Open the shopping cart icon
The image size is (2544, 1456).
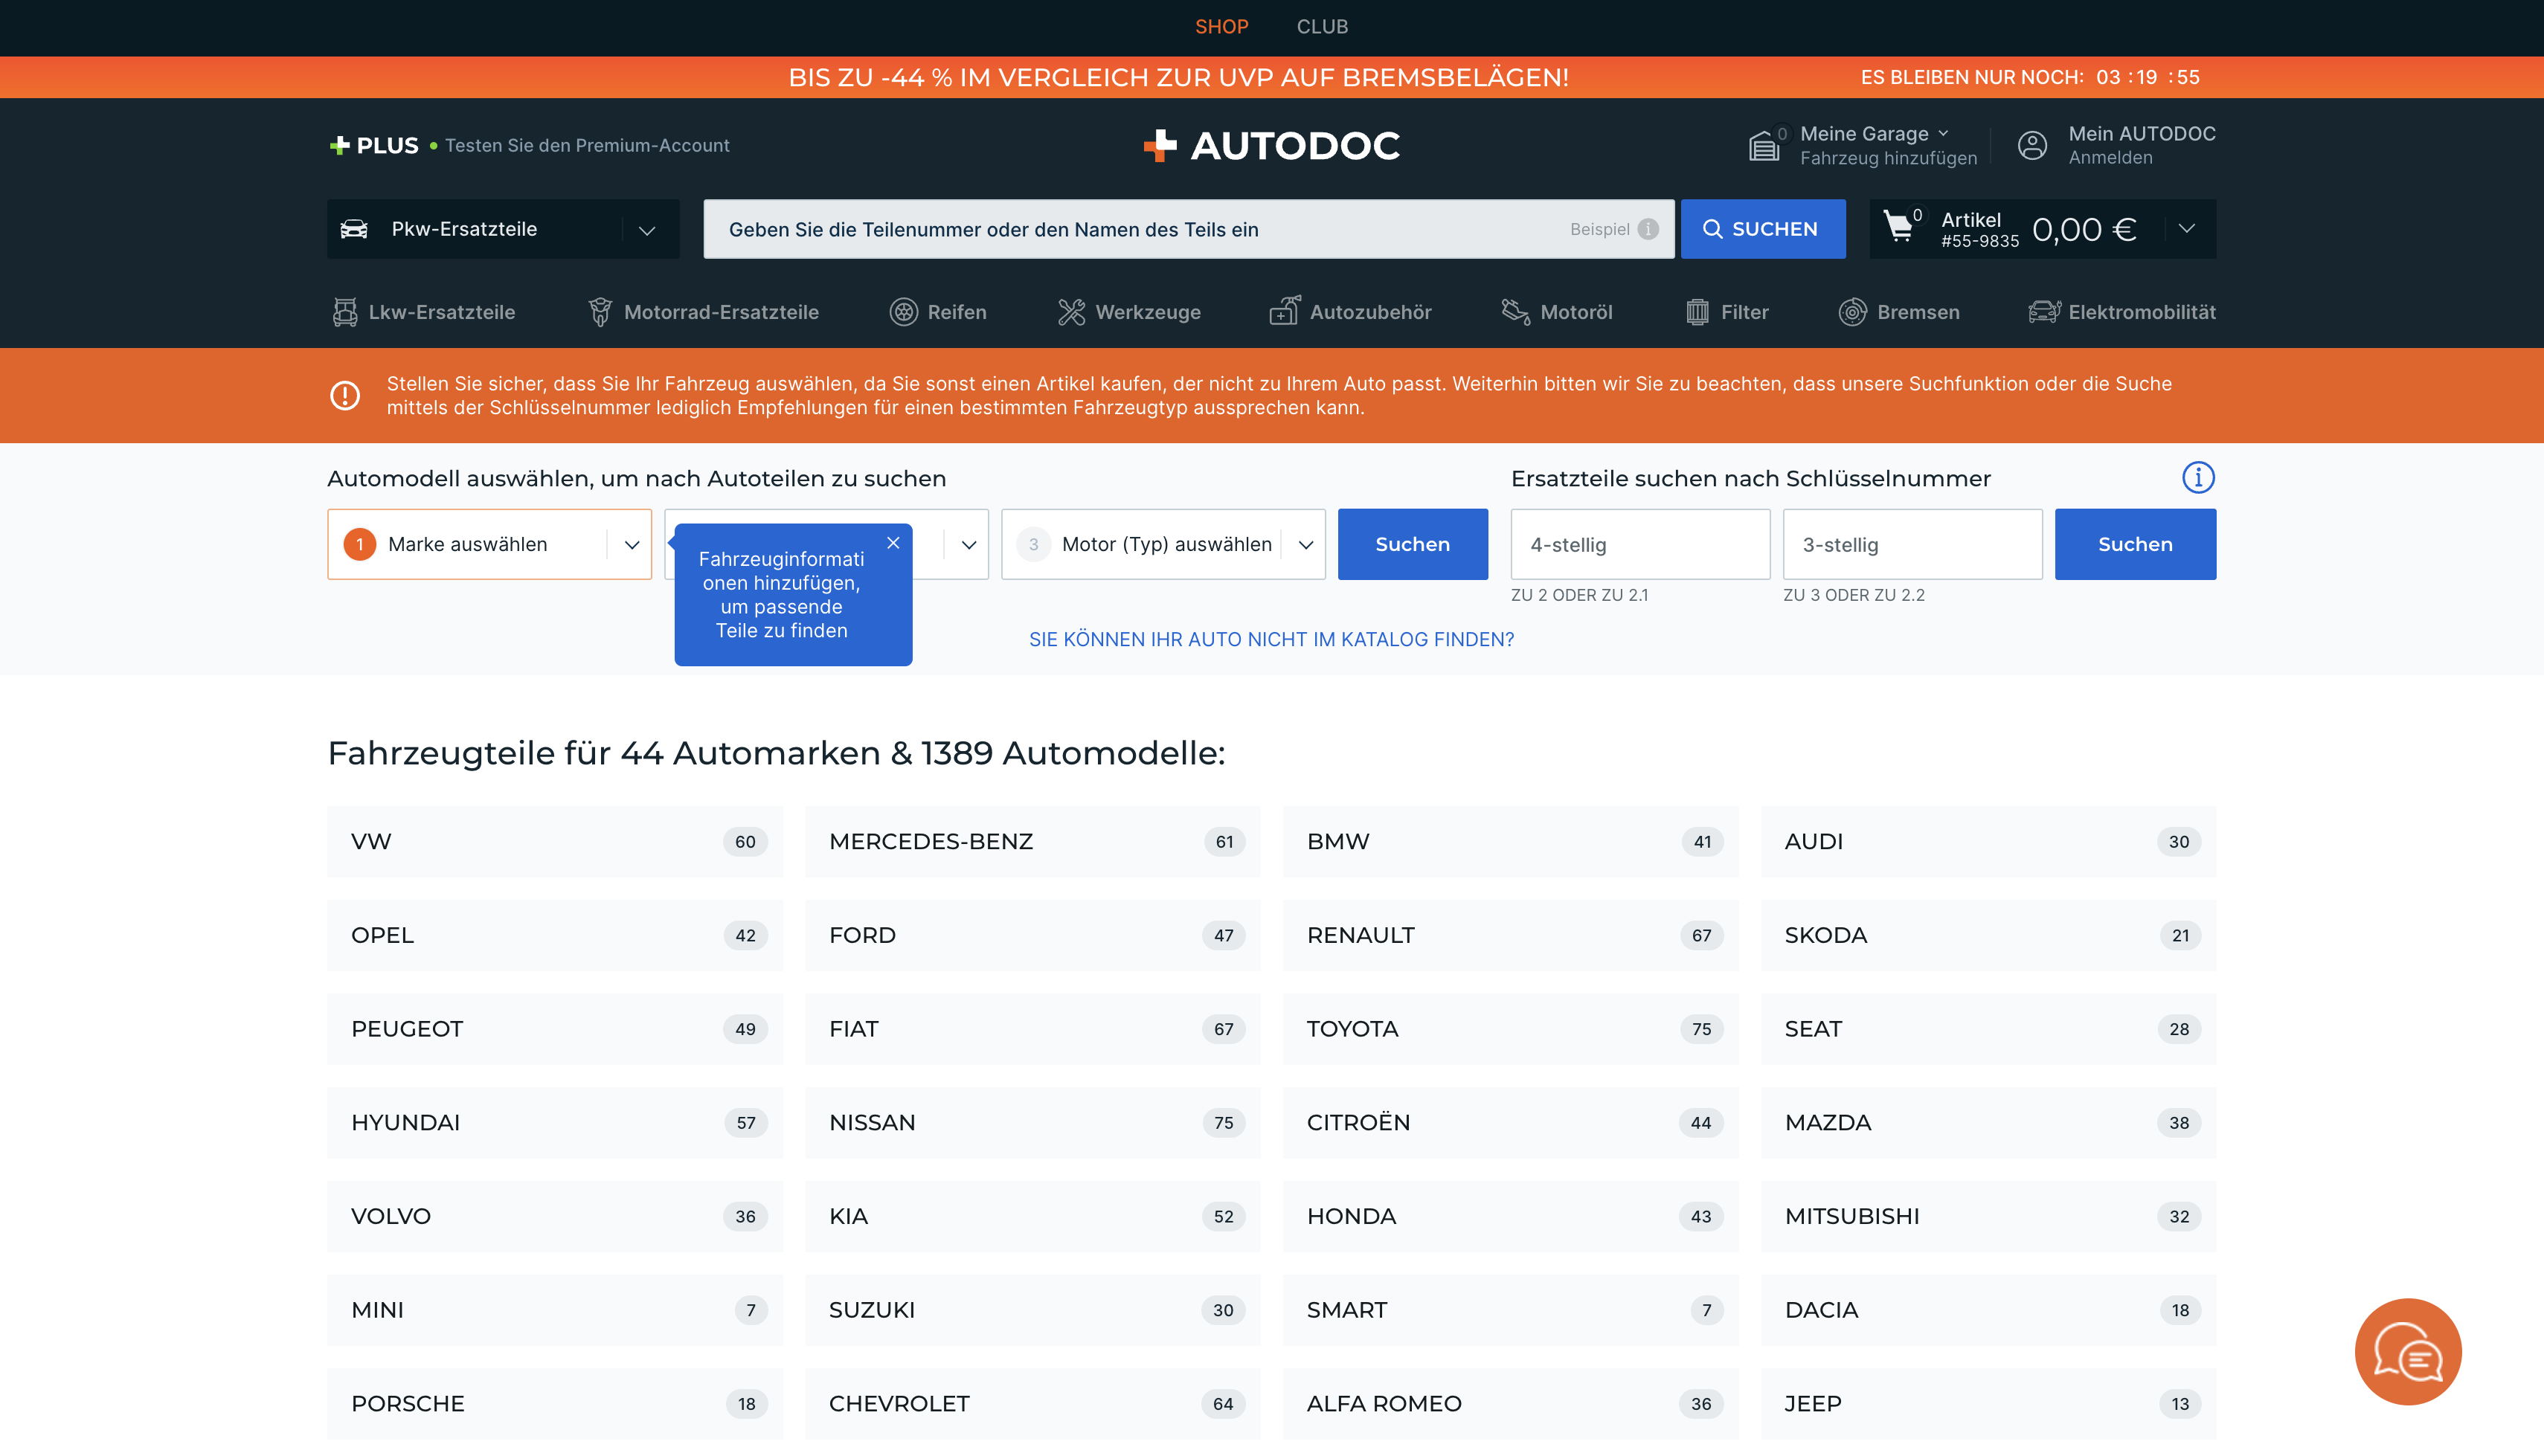1898,227
